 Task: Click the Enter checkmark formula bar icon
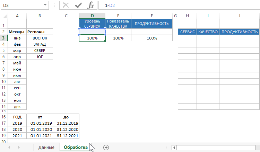(78, 6)
